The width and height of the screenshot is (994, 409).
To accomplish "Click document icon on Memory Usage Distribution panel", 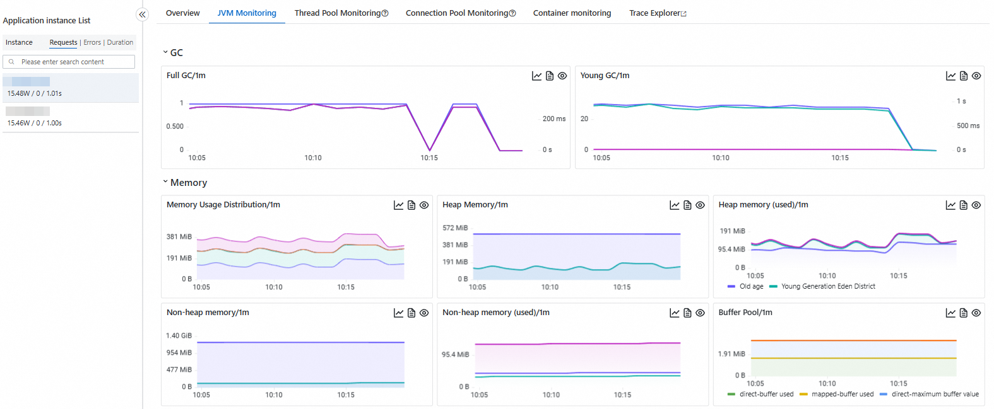I will pyautogui.click(x=411, y=205).
